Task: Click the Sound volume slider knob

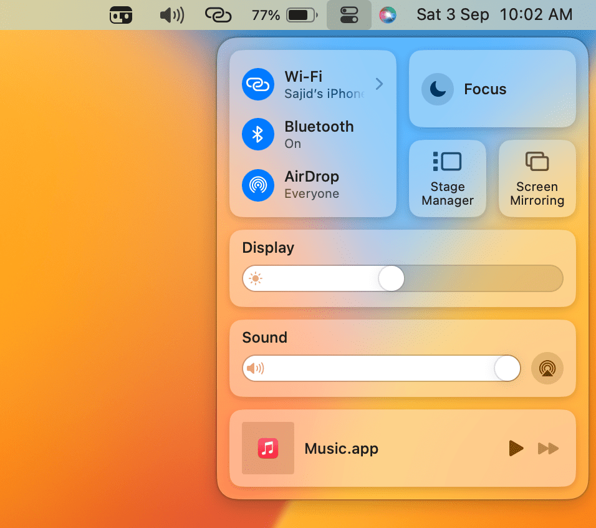Action: pos(507,368)
